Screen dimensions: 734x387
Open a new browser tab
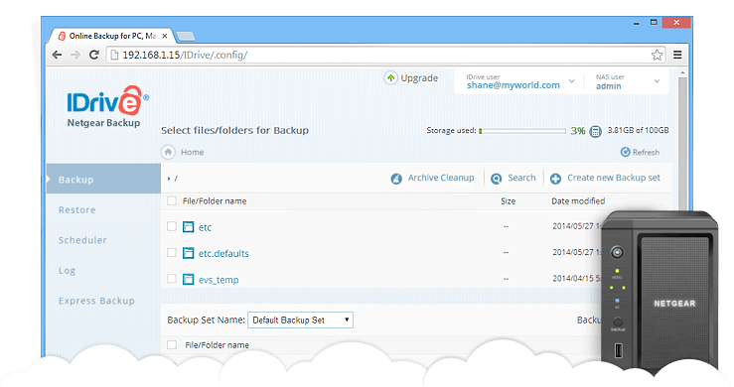(186, 36)
